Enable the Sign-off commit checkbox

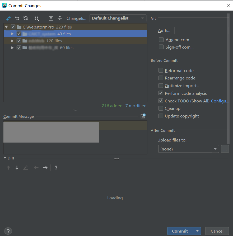pyautogui.click(x=161, y=47)
